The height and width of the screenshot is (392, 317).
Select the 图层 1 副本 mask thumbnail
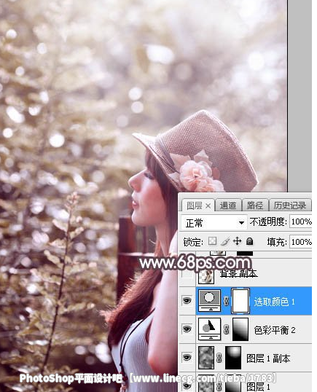click(233, 358)
